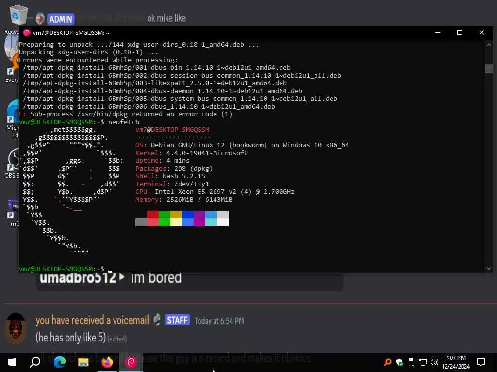Click the small avatar beside ADMIN badge
497x372 pixels.
point(40,19)
